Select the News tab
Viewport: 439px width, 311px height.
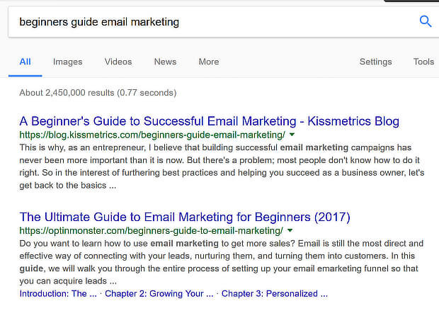point(165,62)
